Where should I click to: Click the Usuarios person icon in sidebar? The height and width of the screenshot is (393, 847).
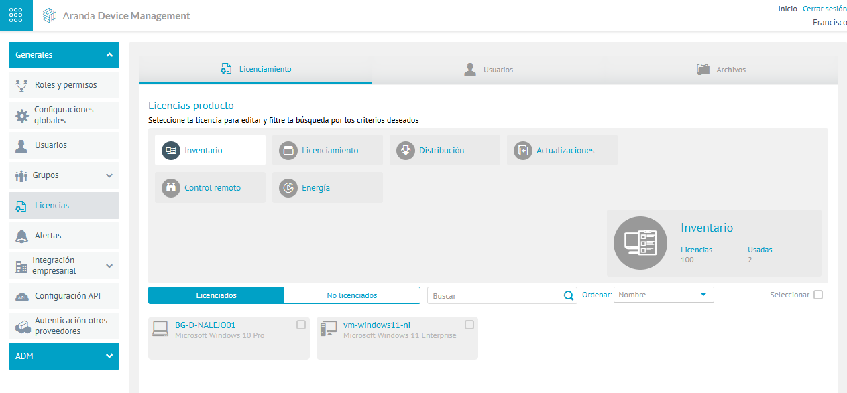coord(22,145)
